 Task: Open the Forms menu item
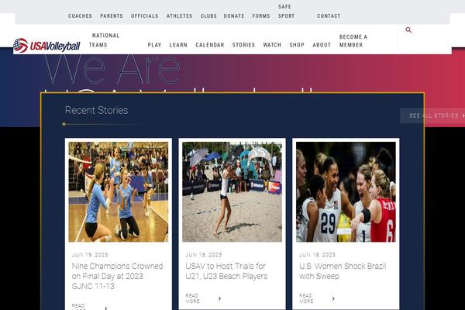point(261,16)
